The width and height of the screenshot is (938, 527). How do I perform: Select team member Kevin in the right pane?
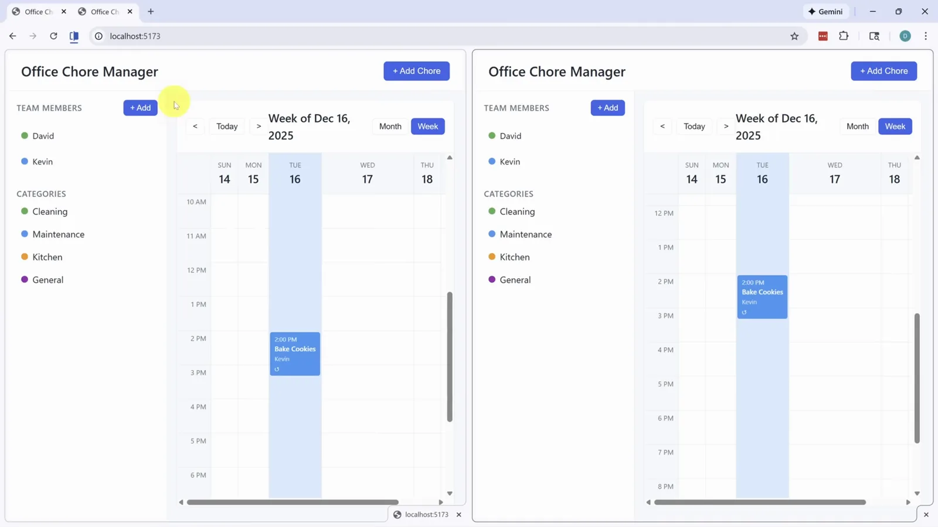click(509, 162)
